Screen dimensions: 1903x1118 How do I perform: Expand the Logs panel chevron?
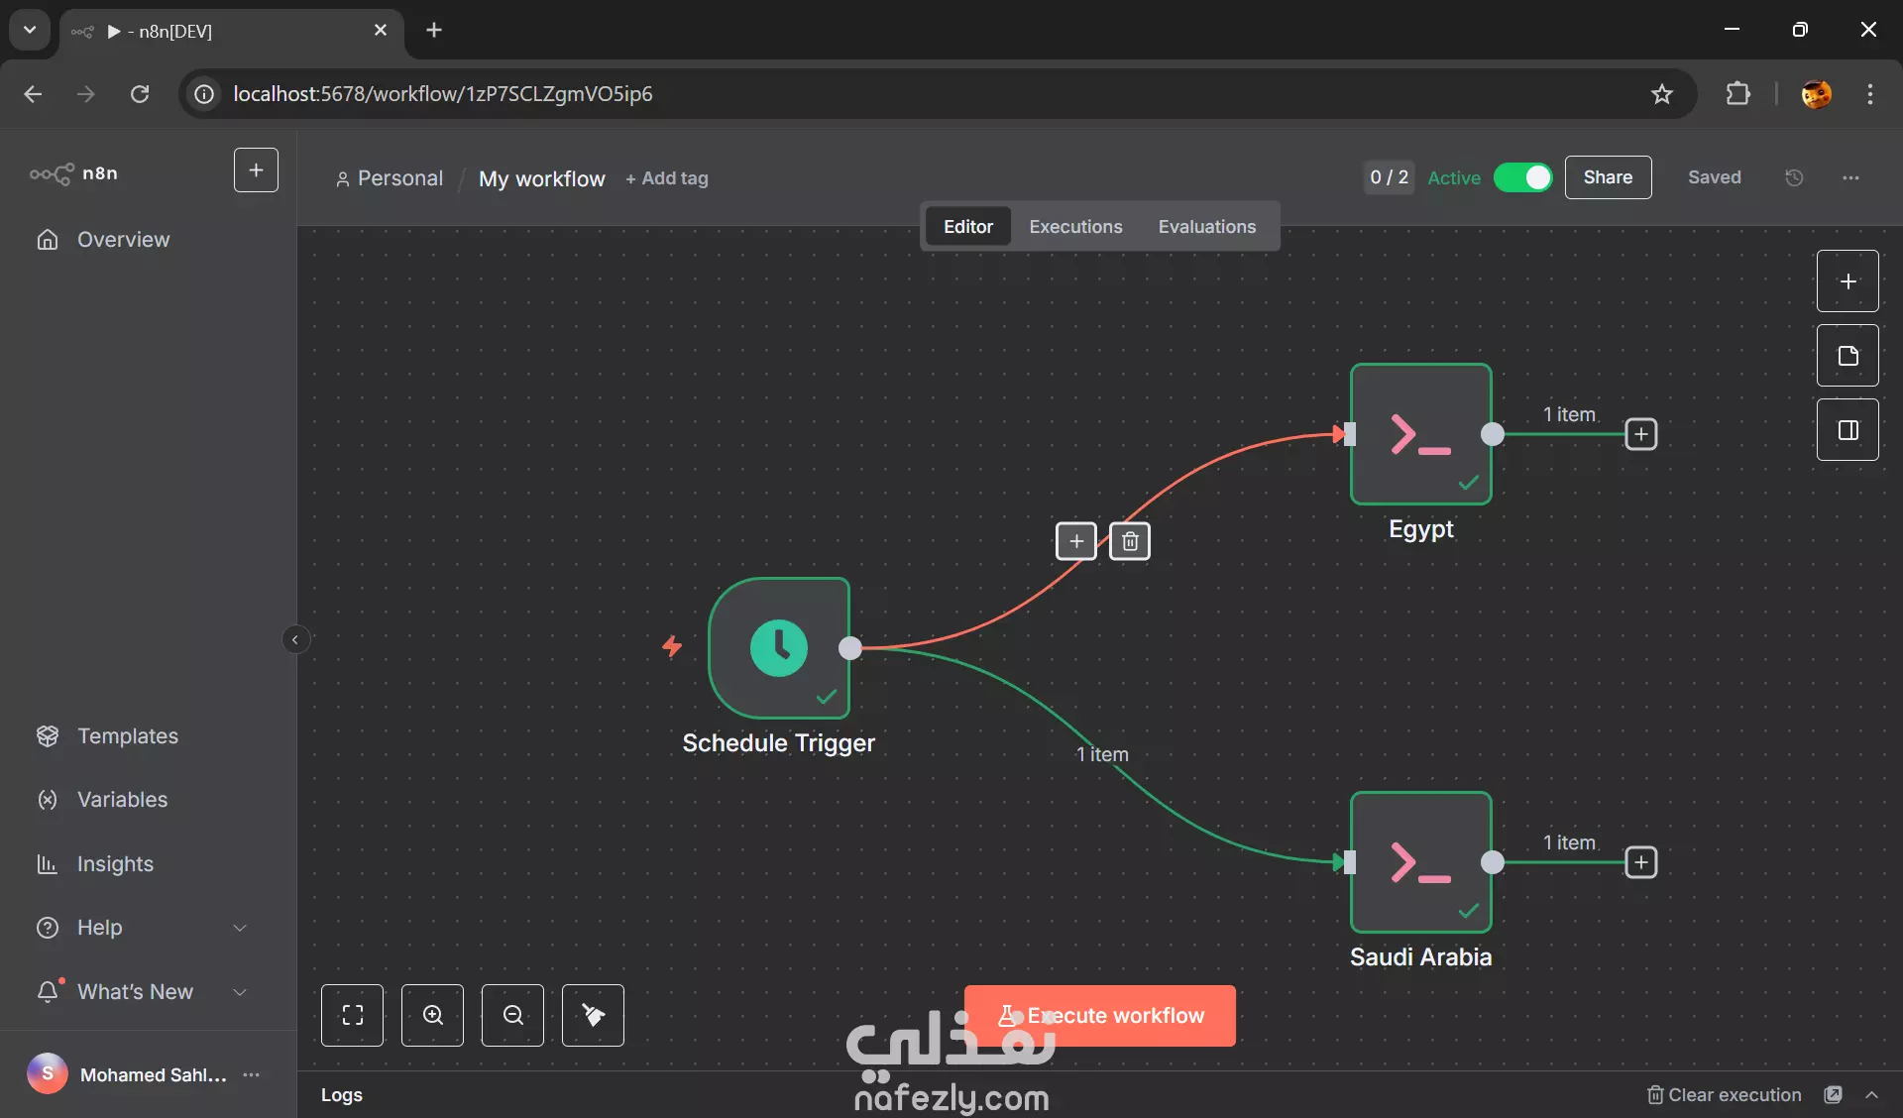tap(1871, 1095)
